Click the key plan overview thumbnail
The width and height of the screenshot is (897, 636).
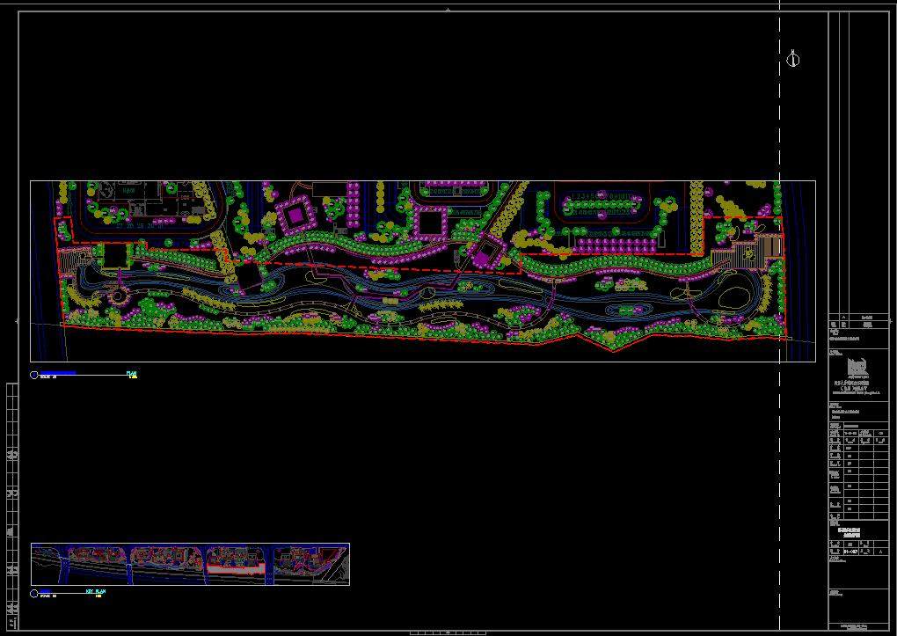pyautogui.click(x=190, y=564)
